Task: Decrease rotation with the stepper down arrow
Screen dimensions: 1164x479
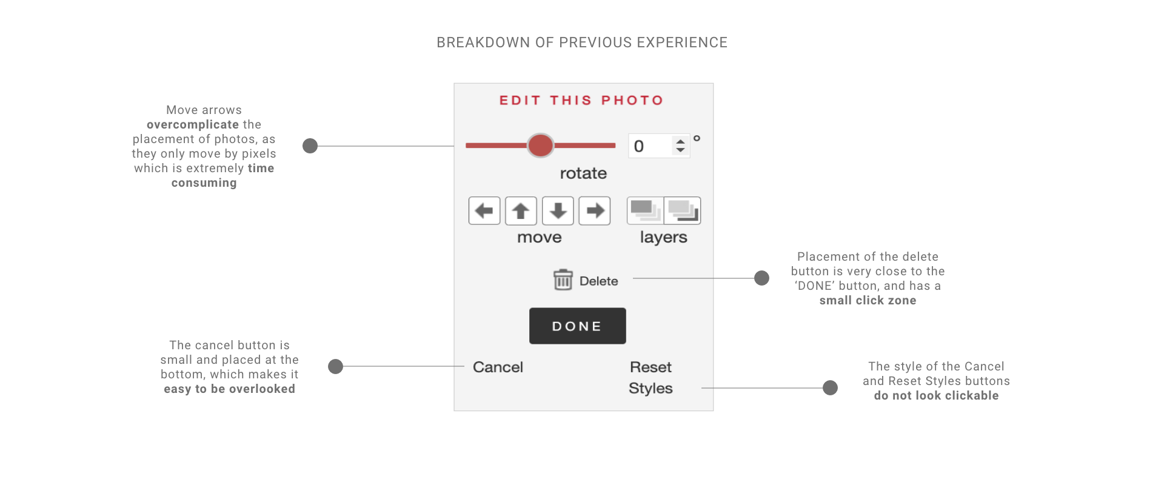Action: [x=681, y=150]
